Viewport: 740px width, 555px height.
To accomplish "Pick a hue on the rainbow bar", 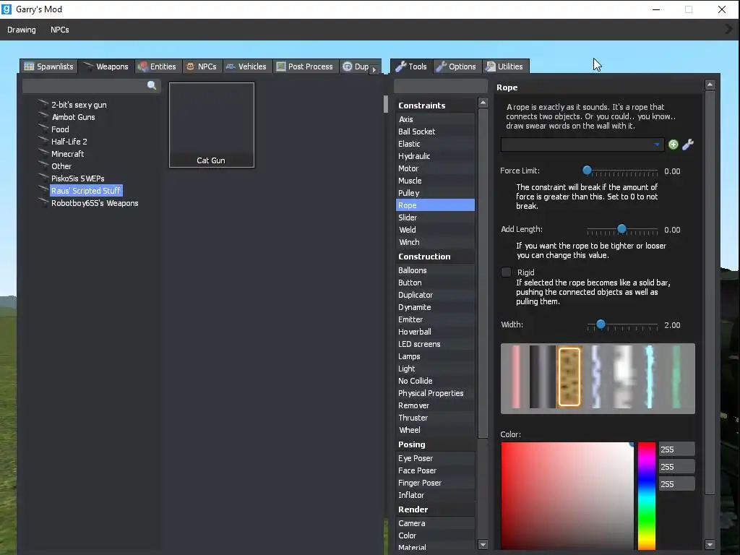I will [647, 496].
